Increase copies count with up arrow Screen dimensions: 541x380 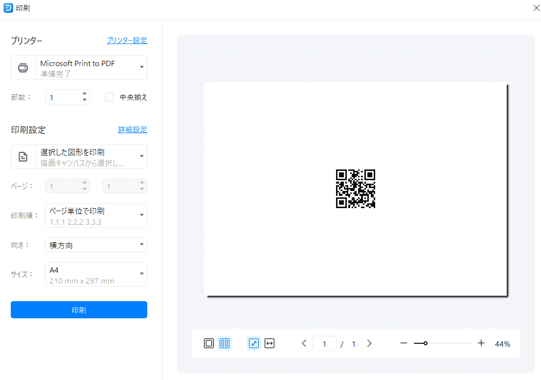[85, 94]
